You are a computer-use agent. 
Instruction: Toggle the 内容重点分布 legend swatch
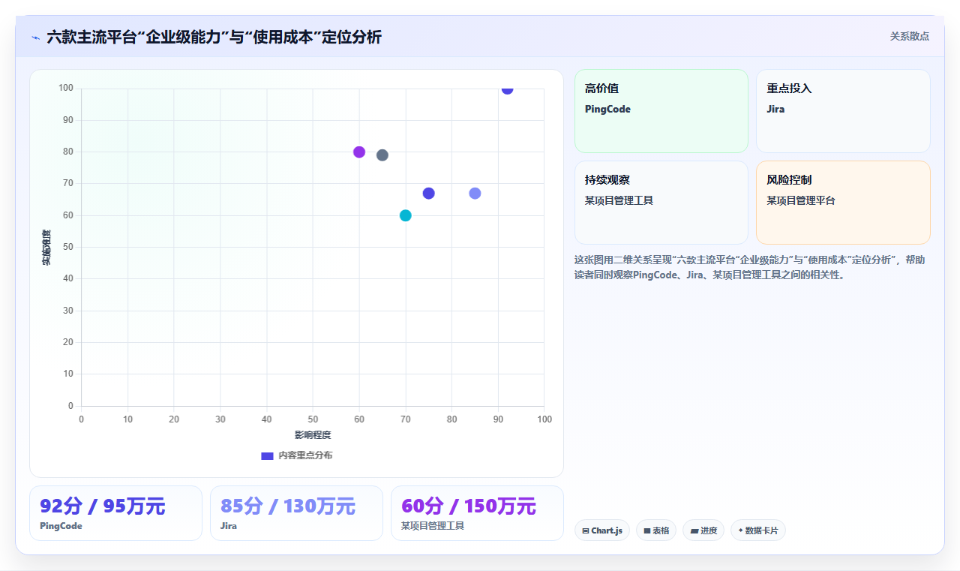pos(267,455)
